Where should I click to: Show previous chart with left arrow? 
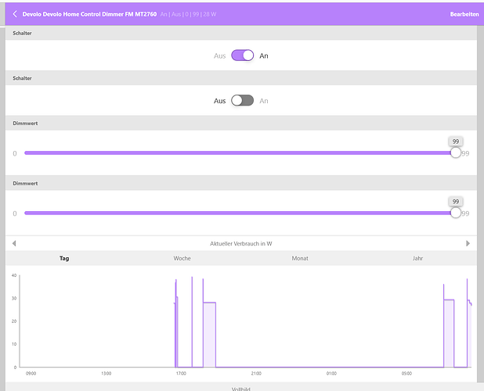click(x=13, y=243)
